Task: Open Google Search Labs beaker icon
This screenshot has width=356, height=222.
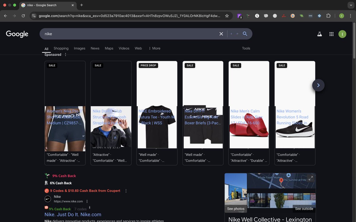Action: [x=320, y=34]
